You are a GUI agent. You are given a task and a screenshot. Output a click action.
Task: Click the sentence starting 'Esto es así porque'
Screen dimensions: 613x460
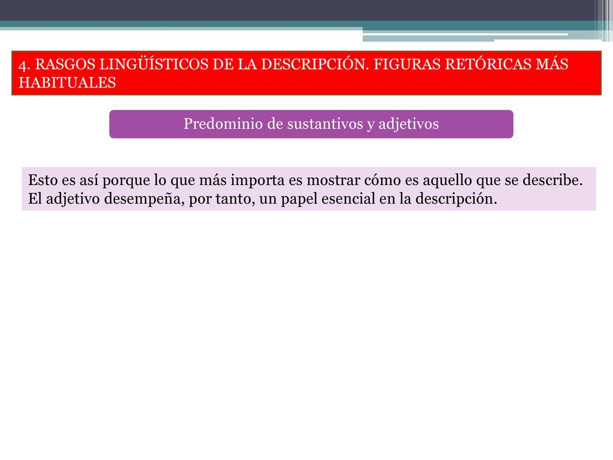coord(305,180)
